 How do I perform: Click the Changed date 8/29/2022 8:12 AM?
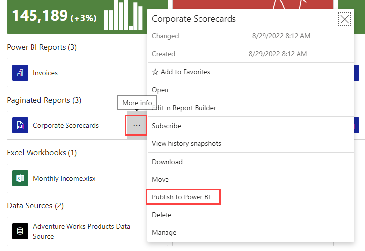pos(281,36)
